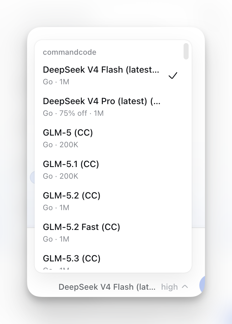Click the commandcode provider group header
This screenshot has height=324, width=232.
(69, 52)
